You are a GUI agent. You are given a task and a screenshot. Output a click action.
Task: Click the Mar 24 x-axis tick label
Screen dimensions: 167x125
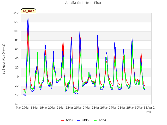[x=81, y=108]
